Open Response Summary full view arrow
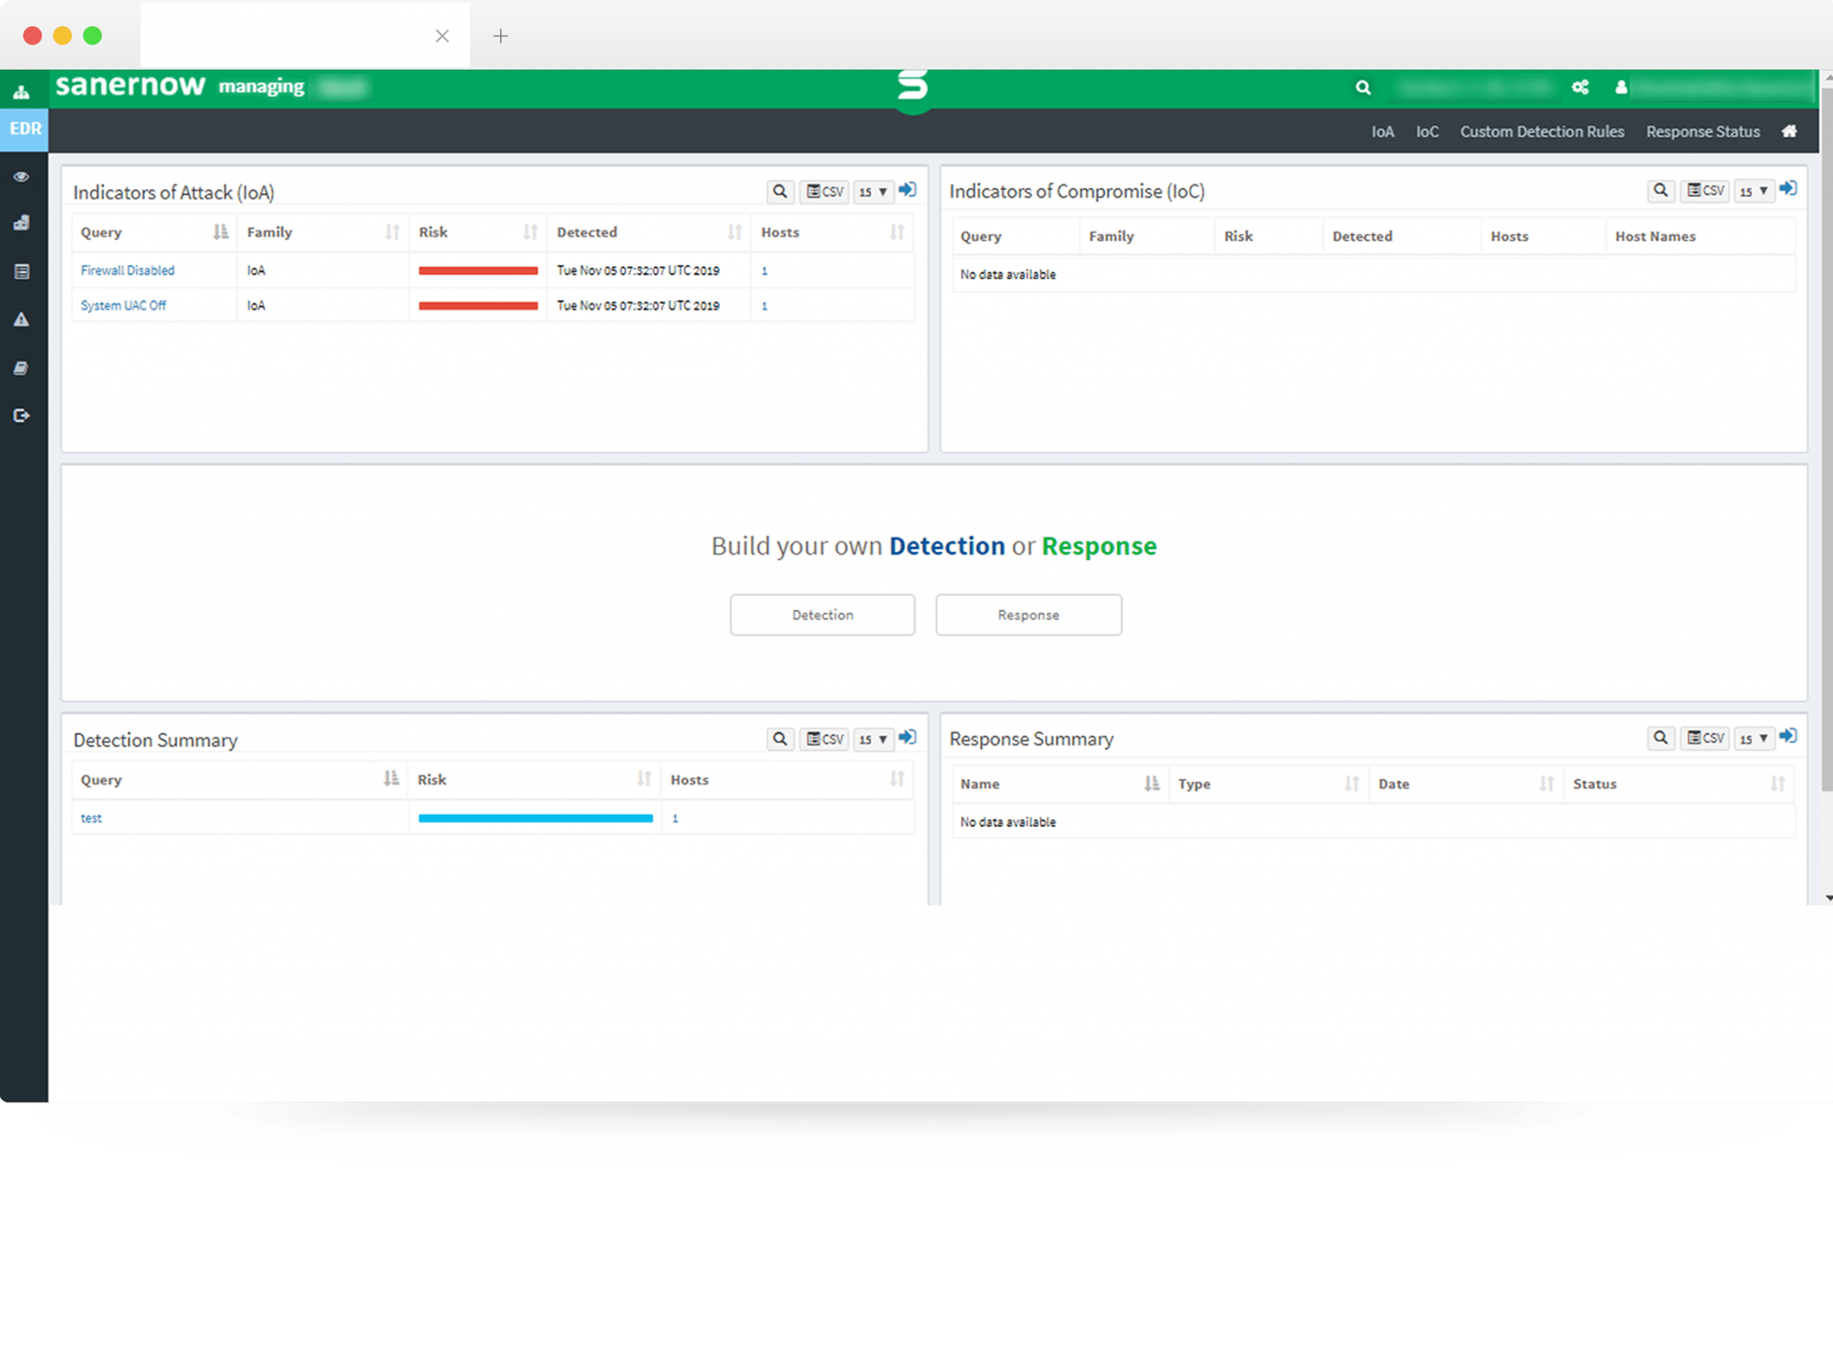The image size is (1833, 1353). (1788, 736)
